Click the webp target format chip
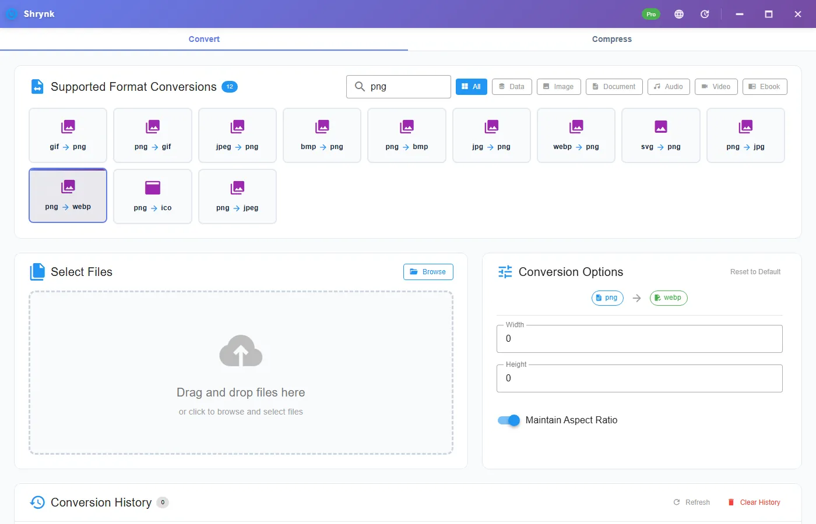This screenshot has height=524, width=816. click(x=669, y=298)
